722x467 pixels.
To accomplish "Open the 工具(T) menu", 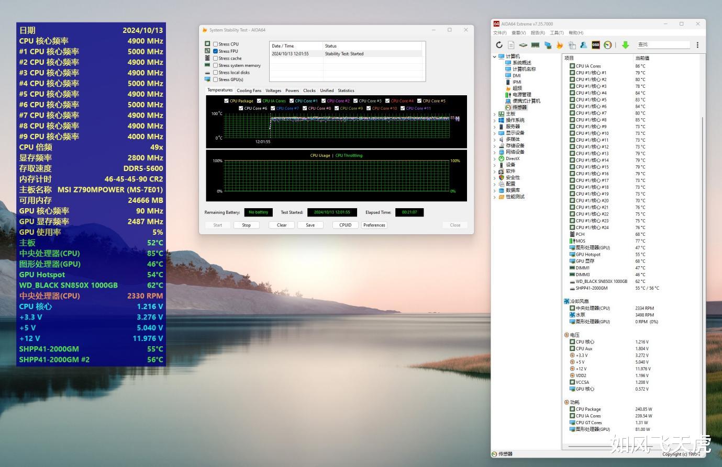I will click(x=557, y=33).
